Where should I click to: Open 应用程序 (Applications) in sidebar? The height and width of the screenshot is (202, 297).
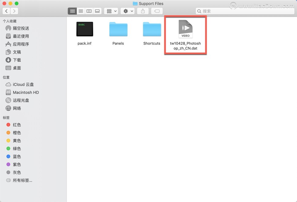pyautogui.click(x=21, y=44)
